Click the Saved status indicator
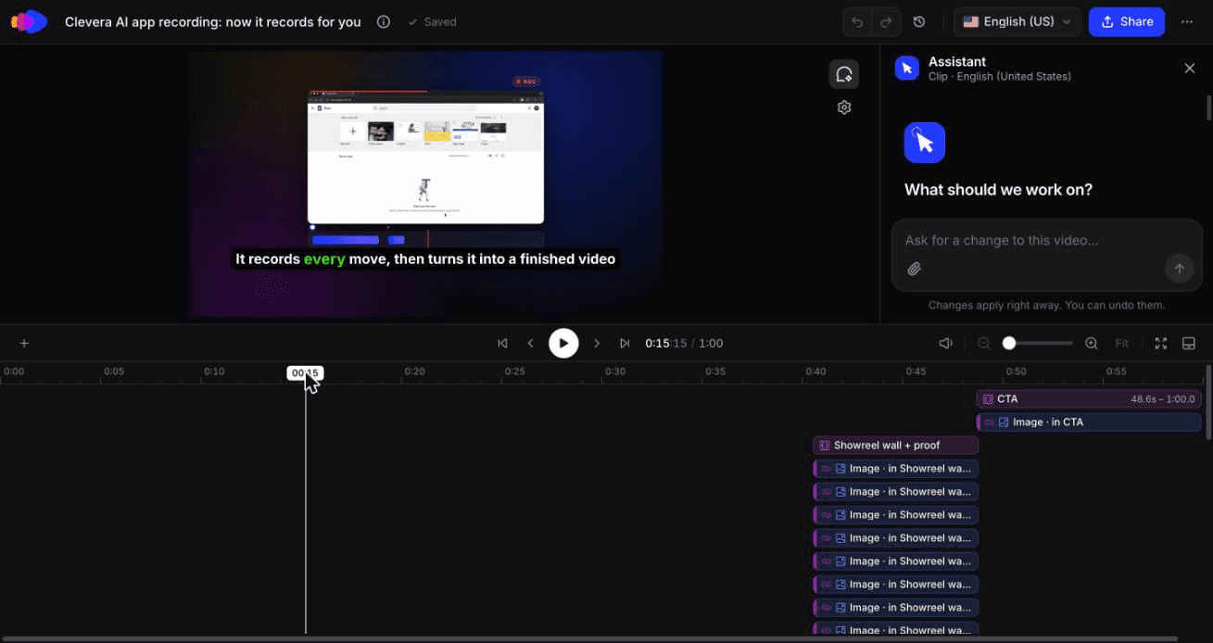Image resolution: width=1213 pixels, height=643 pixels. point(432,21)
